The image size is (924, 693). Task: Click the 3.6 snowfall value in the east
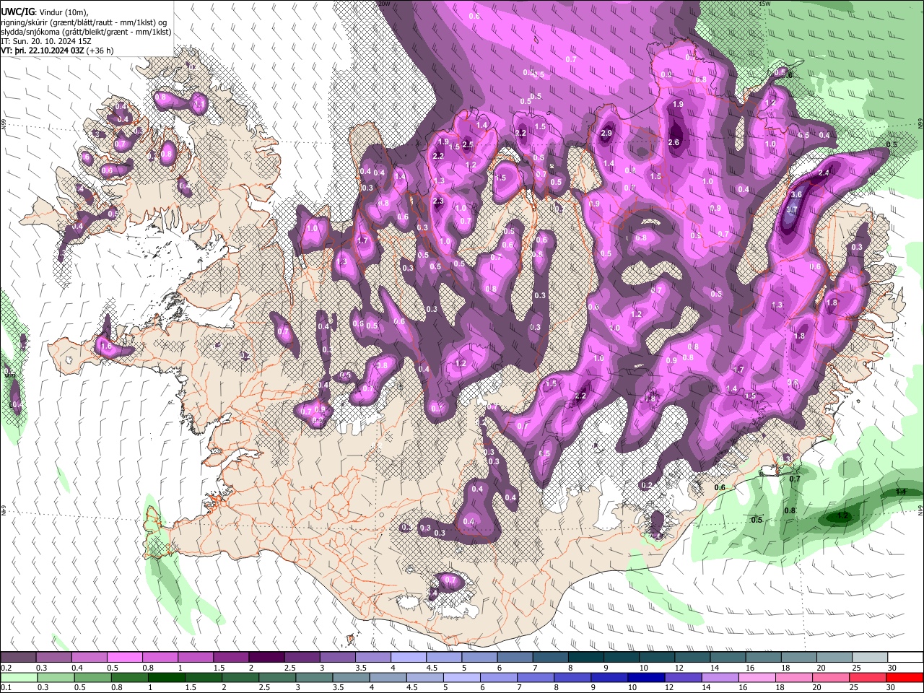click(797, 194)
